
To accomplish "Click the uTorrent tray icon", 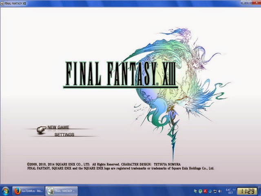I will click(x=200, y=191).
